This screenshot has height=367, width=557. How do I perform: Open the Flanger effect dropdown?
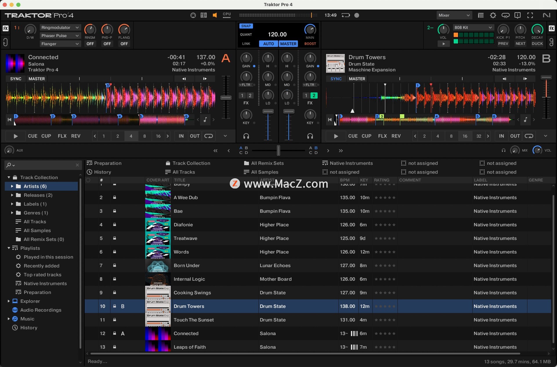pos(60,44)
